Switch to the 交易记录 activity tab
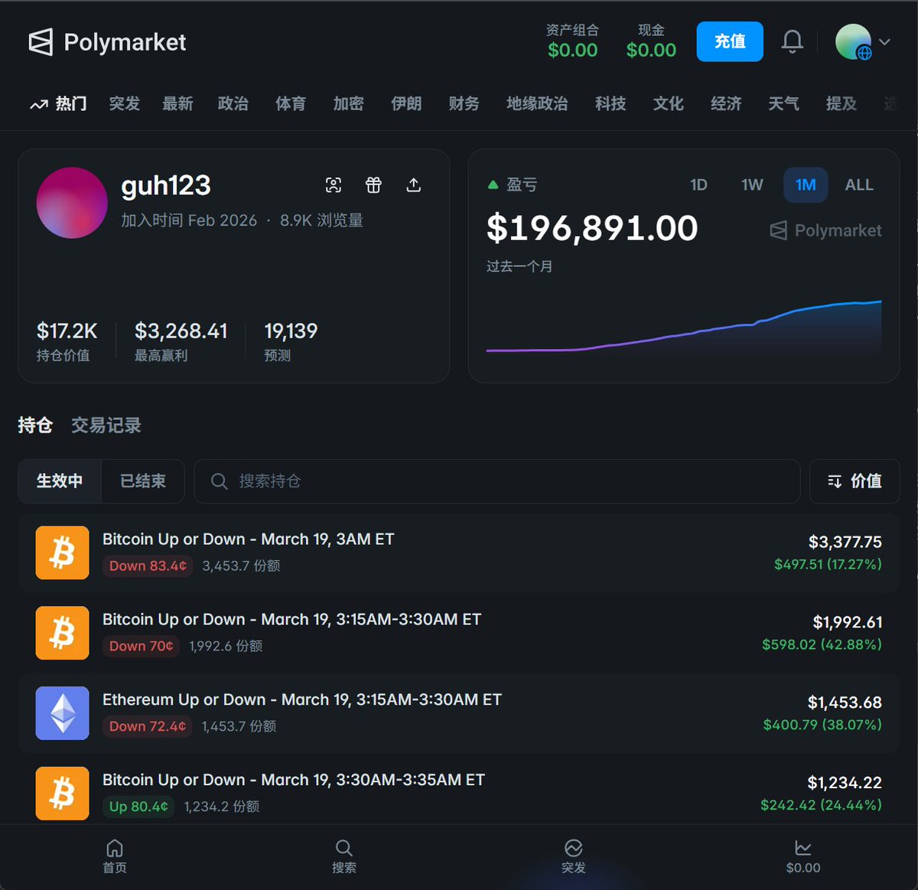This screenshot has height=890, width=918. click(106, 425)
